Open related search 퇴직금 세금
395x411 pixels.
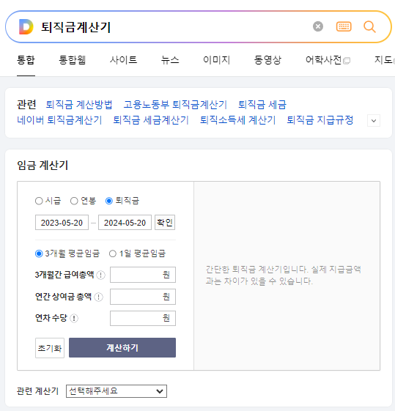pyautogui.click(x=262, y=105)
